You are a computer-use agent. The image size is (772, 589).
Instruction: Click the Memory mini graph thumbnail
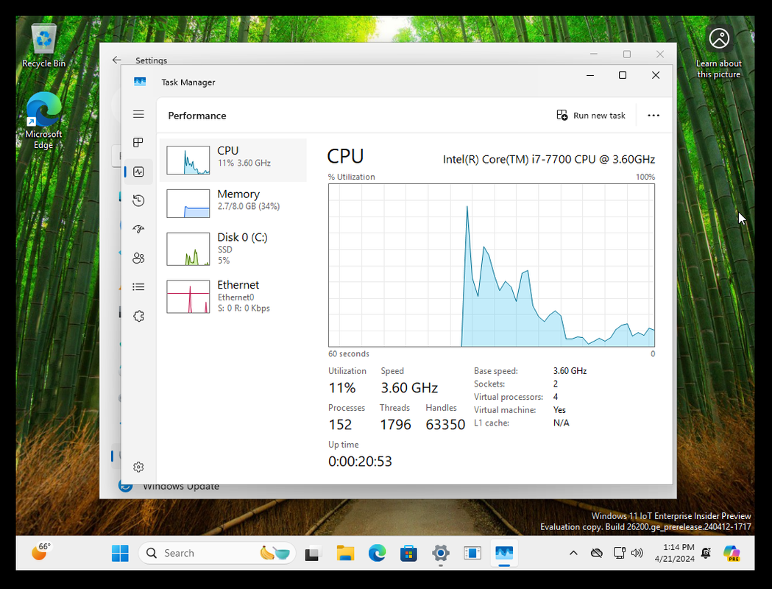coord(188,203)
